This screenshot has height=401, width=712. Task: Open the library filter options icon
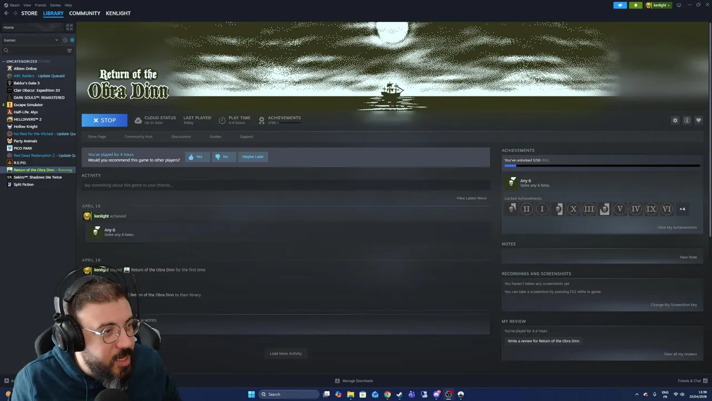[x=70, y=51]
